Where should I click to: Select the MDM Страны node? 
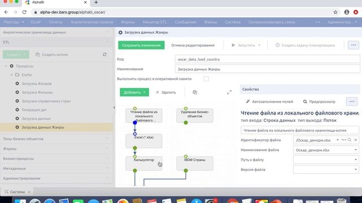coord(195,164)
